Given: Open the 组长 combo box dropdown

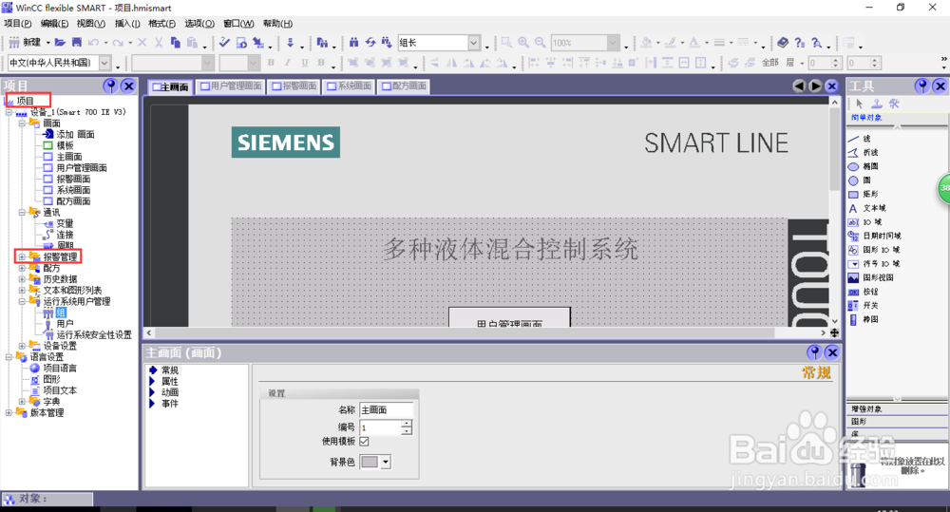Looking at the screenshot, I should [474, 43].
